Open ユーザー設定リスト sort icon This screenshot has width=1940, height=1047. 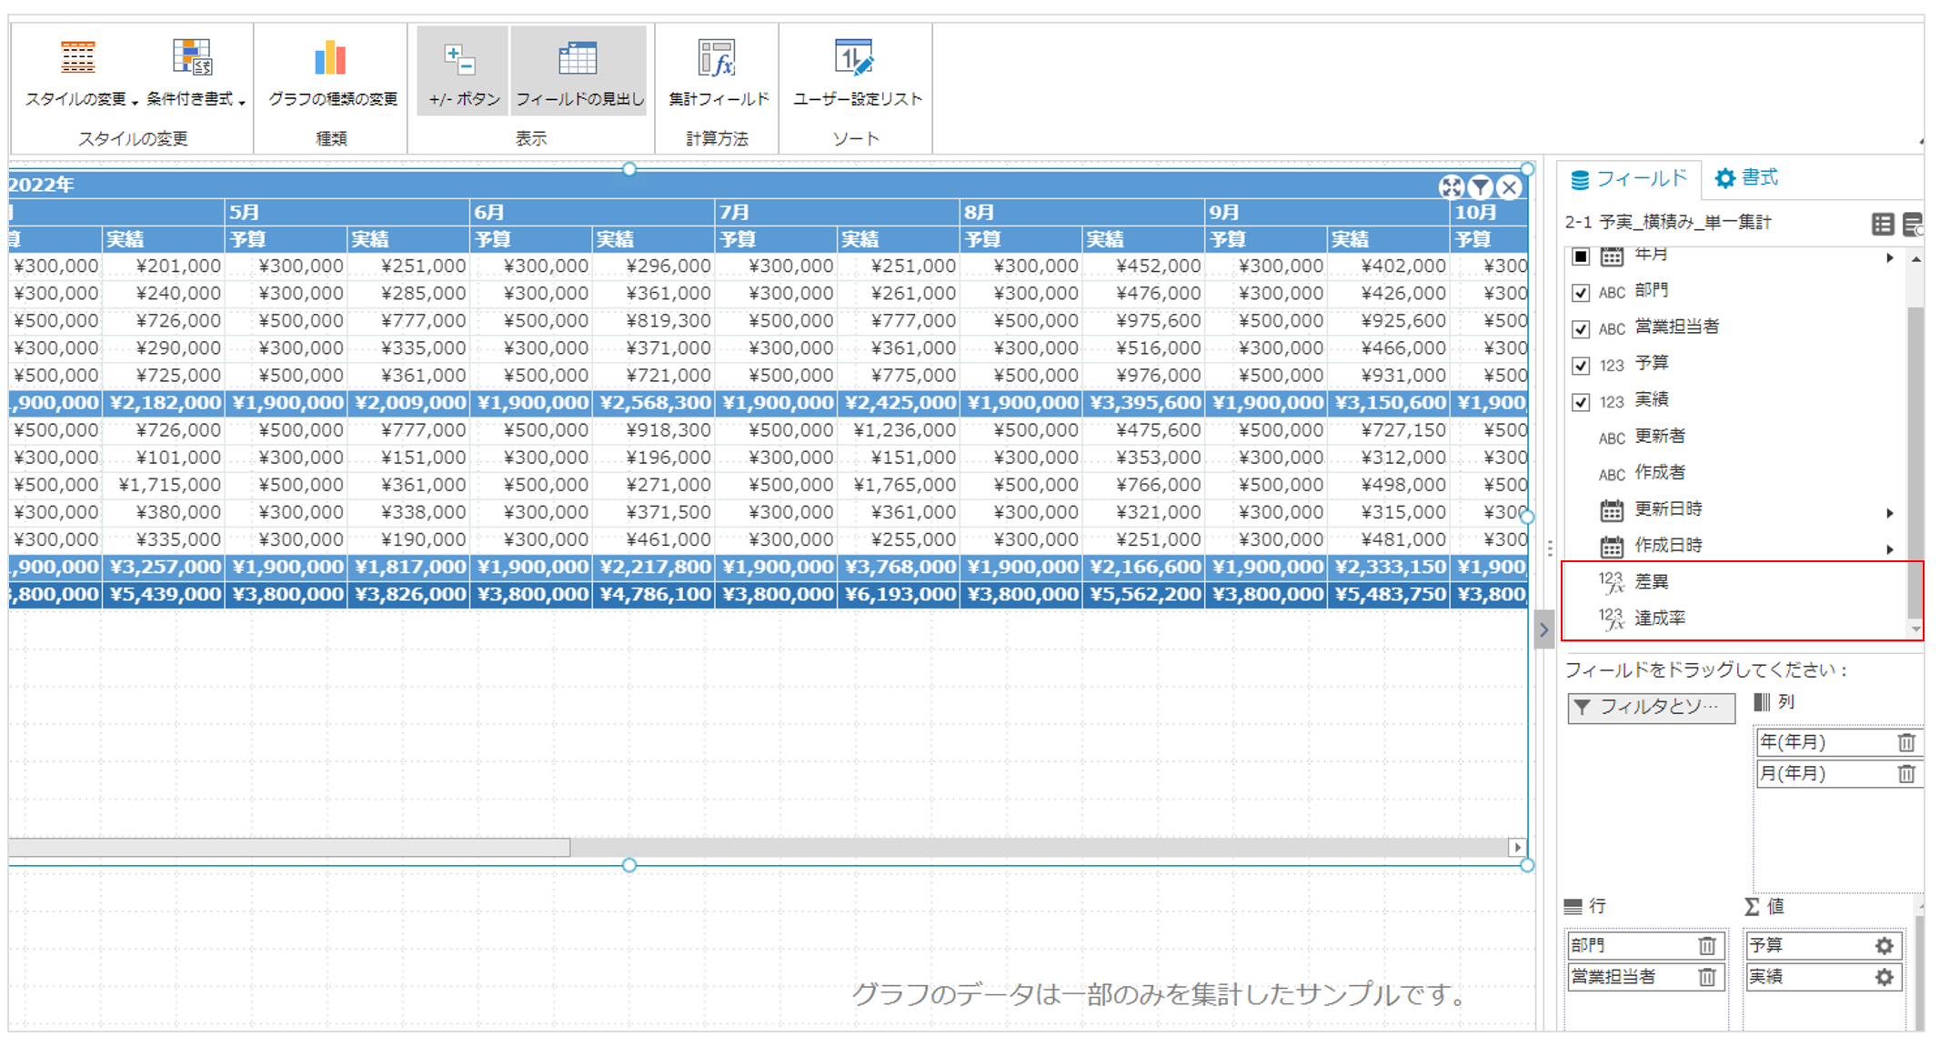[855, 58]
